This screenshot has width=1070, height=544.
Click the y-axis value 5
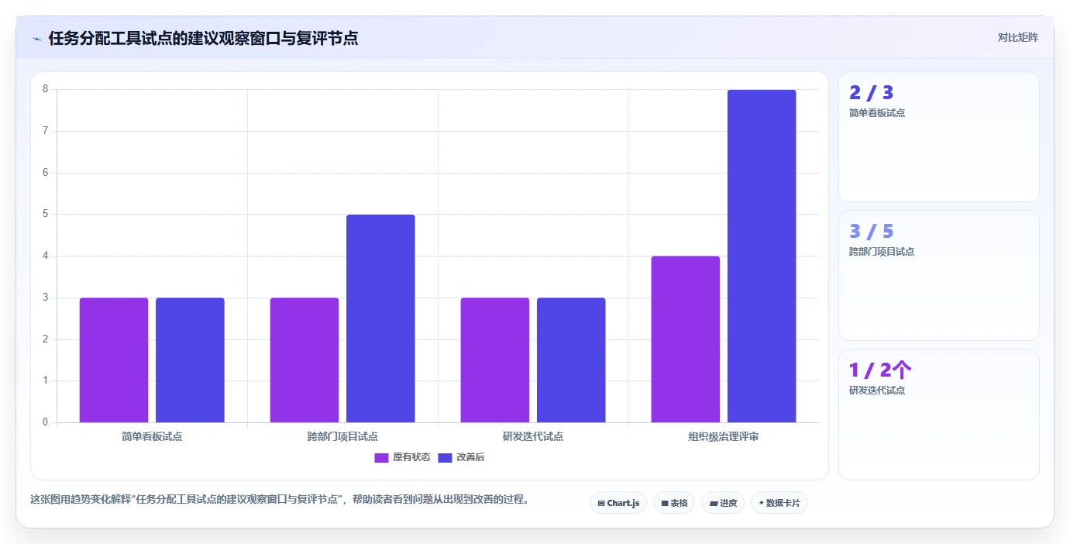(x=46, y=214)
